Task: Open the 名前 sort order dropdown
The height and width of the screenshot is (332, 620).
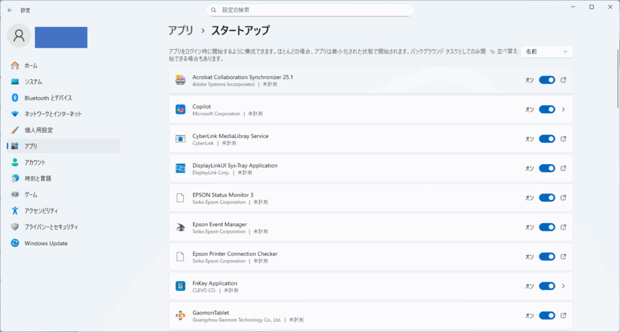Action: pos(547,52)
